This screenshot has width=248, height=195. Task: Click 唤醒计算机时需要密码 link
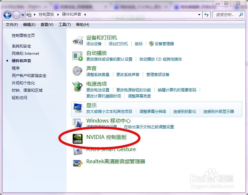pyautogui.click(x=177, y=90)
